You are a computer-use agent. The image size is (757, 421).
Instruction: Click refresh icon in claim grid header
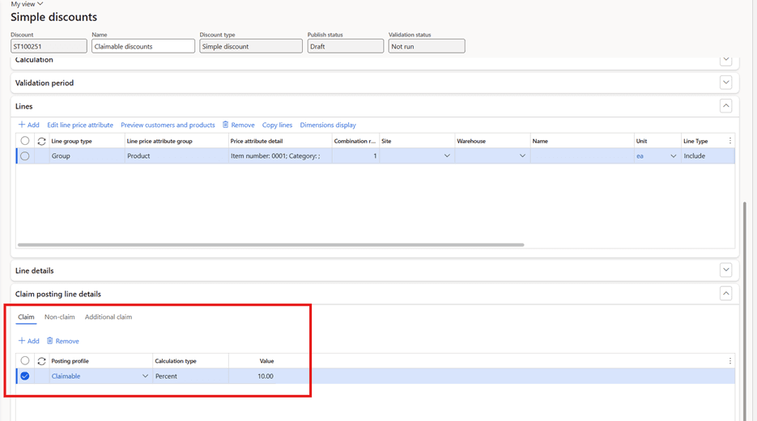tap(41, 361)
